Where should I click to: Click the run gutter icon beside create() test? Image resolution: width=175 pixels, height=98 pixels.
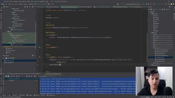pos(40,47)
